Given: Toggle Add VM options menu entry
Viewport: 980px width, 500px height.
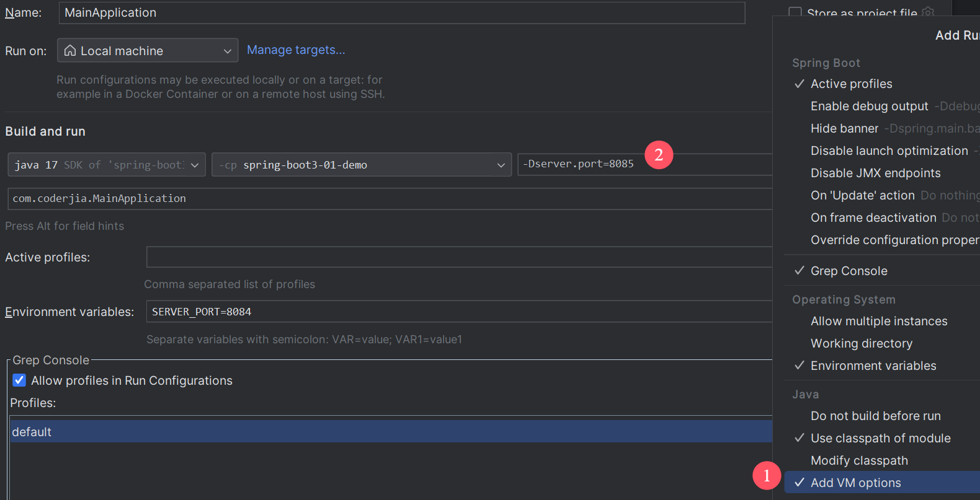Looking at the screenshot, I should 882,483.
